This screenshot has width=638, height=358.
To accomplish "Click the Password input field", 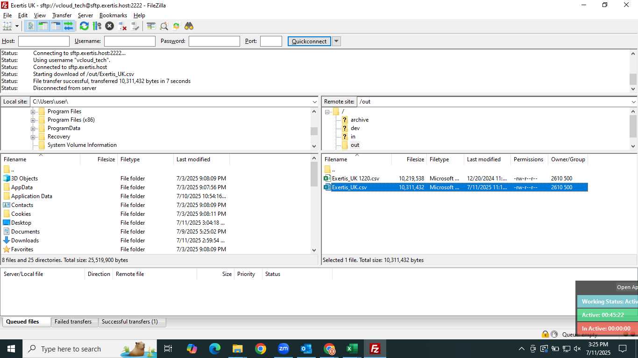I will pos(214,41).
